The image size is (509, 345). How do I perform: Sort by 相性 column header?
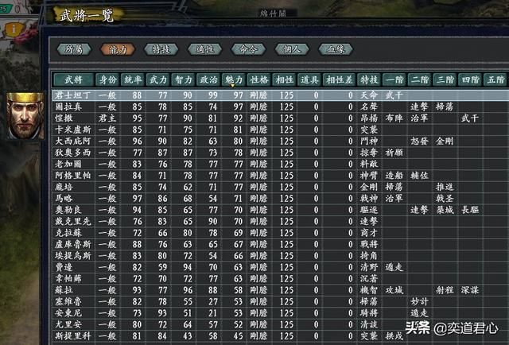(284, 79)
